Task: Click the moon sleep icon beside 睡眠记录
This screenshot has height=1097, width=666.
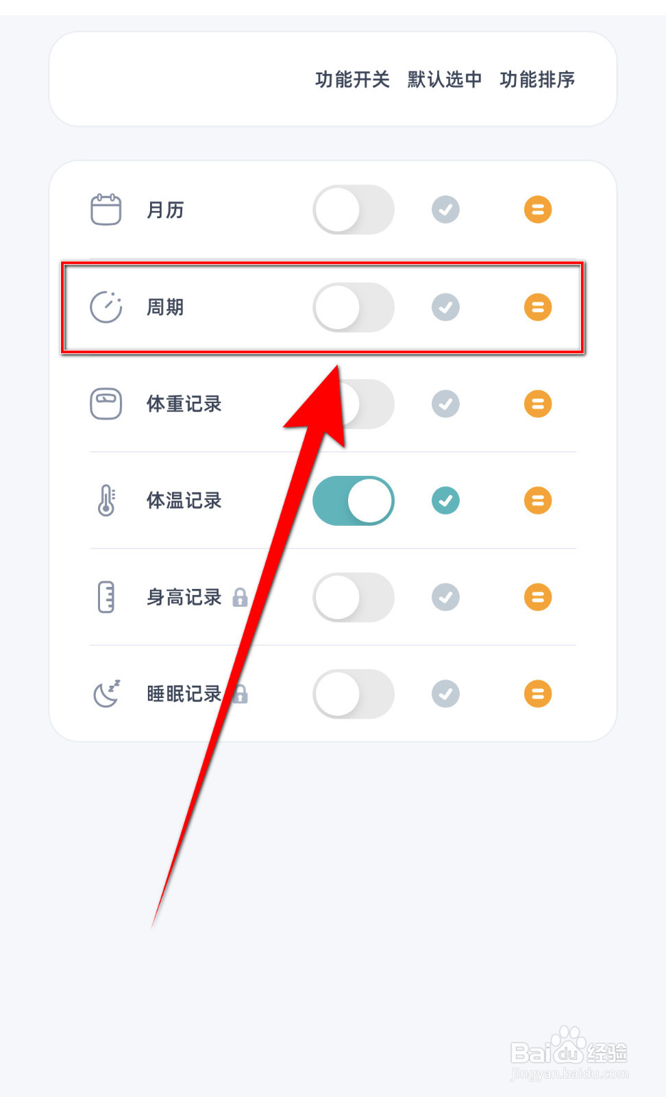Action: click(106, 694)
